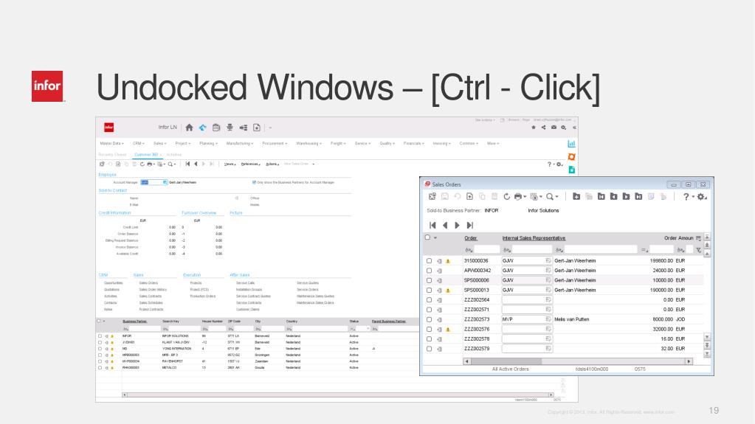Select checkbox for business partner INFOR row
Screen dimensions: 755x424
pyautogui.click(x=100, y=336)
